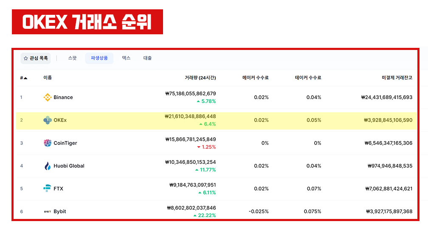This screenshot has width=428, height=227.
Task: Open the CoinTiger exchange link
Action: coord(65,143)
